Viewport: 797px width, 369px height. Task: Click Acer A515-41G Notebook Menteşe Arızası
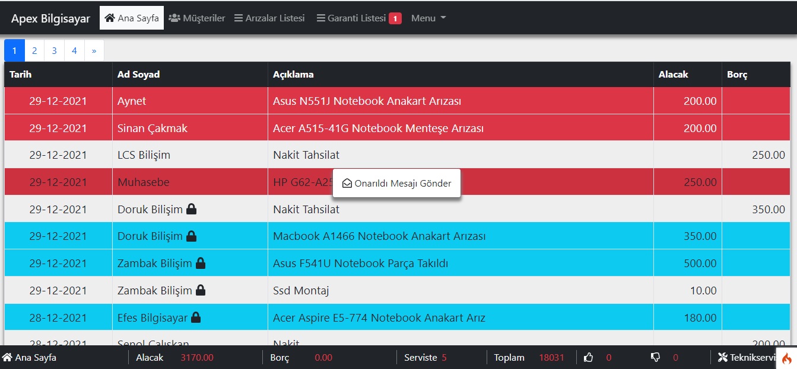[x=378, y=128]
